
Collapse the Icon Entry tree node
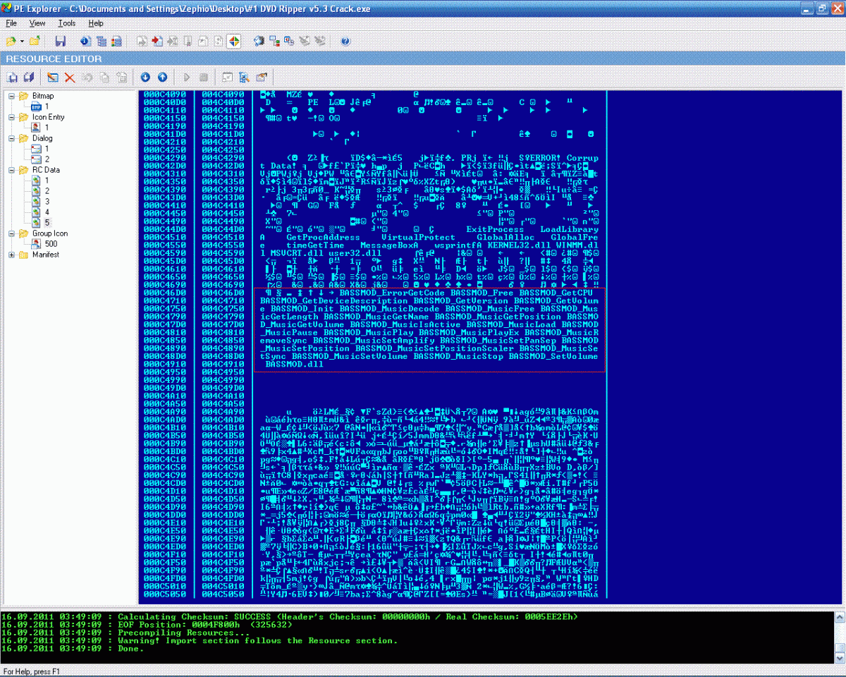pyautogui.click(x=12, y=117)
